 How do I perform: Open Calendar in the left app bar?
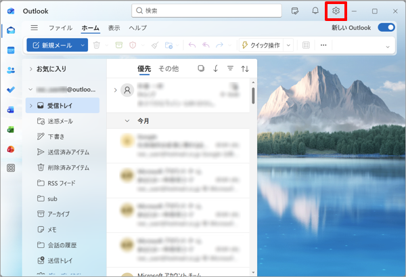[x=11, y=50]
